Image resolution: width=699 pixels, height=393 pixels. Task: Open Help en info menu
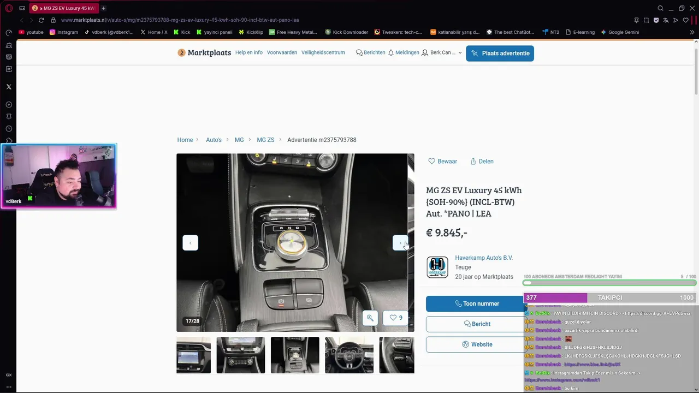click(x=249, y=52)
